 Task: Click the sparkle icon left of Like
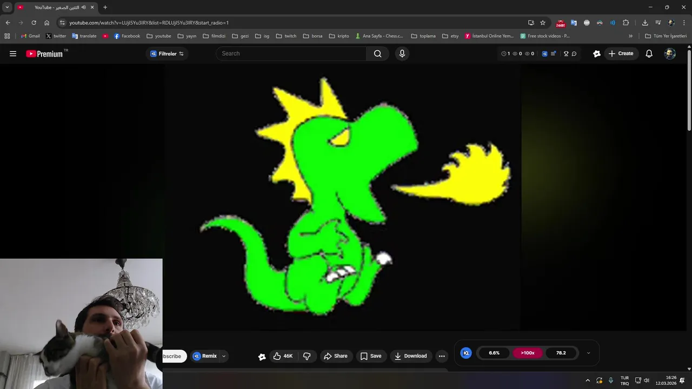click(262, 357)
